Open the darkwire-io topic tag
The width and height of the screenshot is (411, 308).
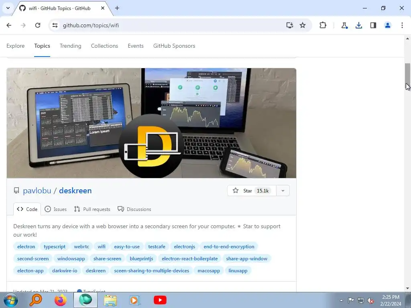(65, 271)
